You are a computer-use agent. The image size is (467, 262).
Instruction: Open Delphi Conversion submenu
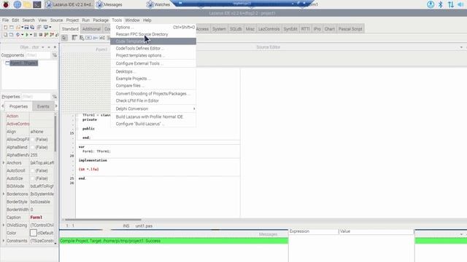click(153, 108)
